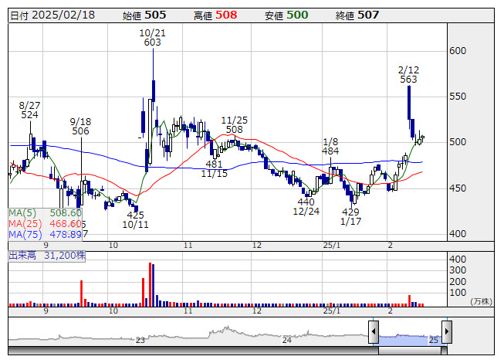This screenshot has height=363, width=504.
Task: Click the 600 price axis label
Action: 458,51
